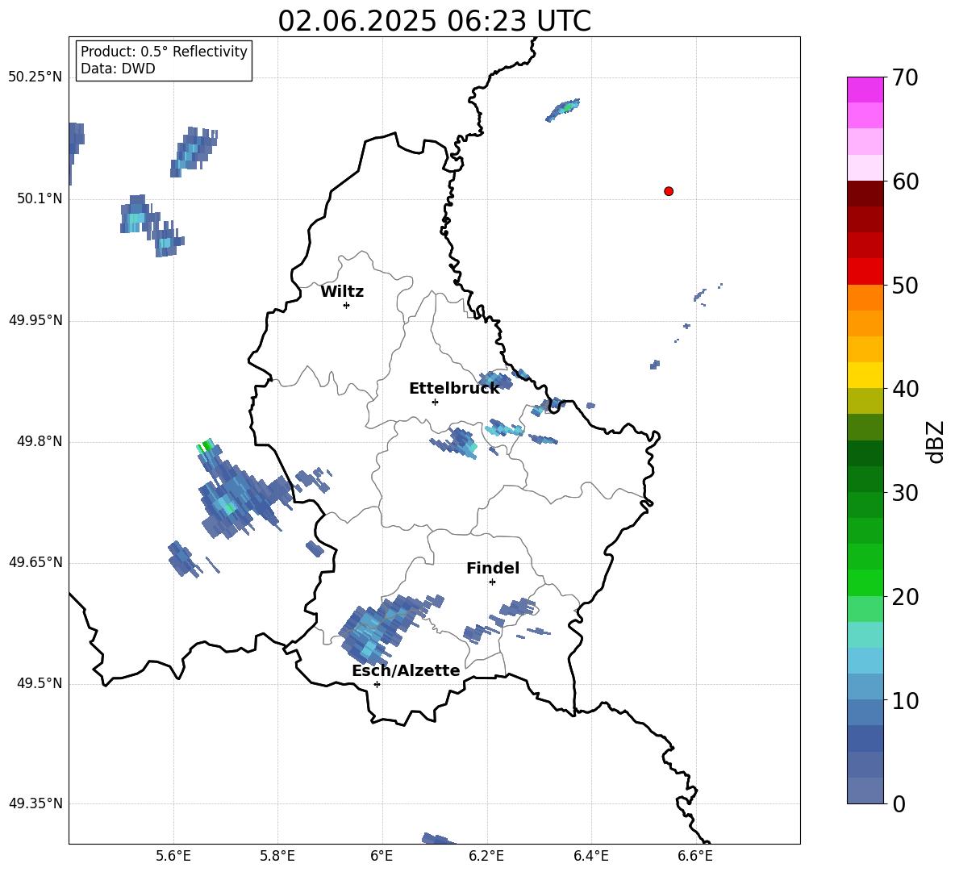Click the Product: 0.5° Reflectivity text
The height and width of the screenshot is (872, 955).
click(x=164, y=52)
